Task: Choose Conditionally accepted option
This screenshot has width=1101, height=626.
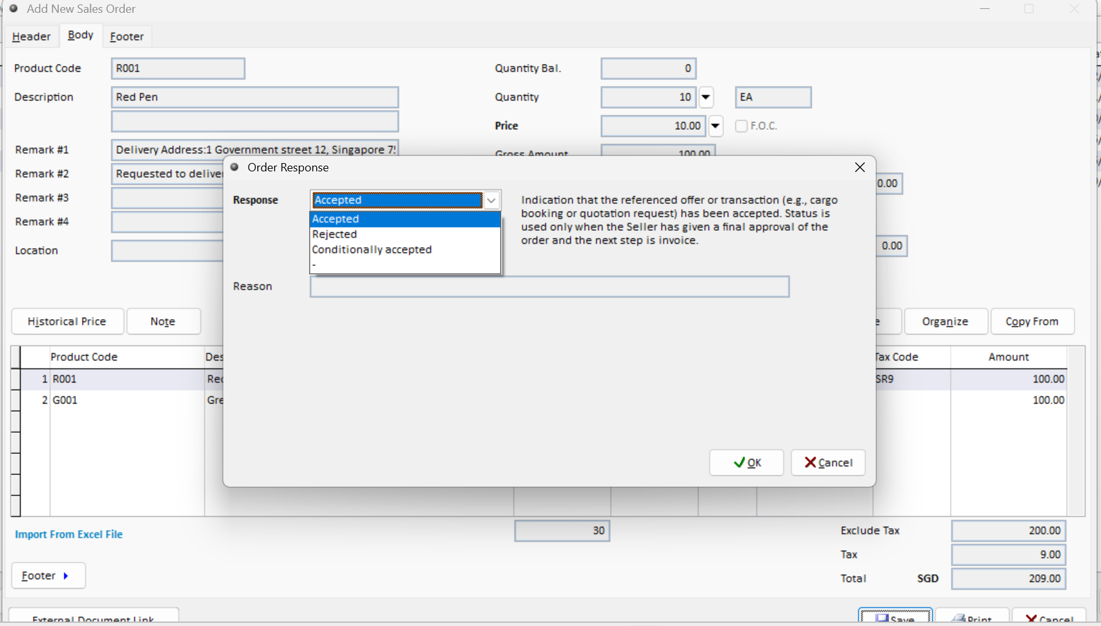Action: pyautogui.click(x=405, y=250)
